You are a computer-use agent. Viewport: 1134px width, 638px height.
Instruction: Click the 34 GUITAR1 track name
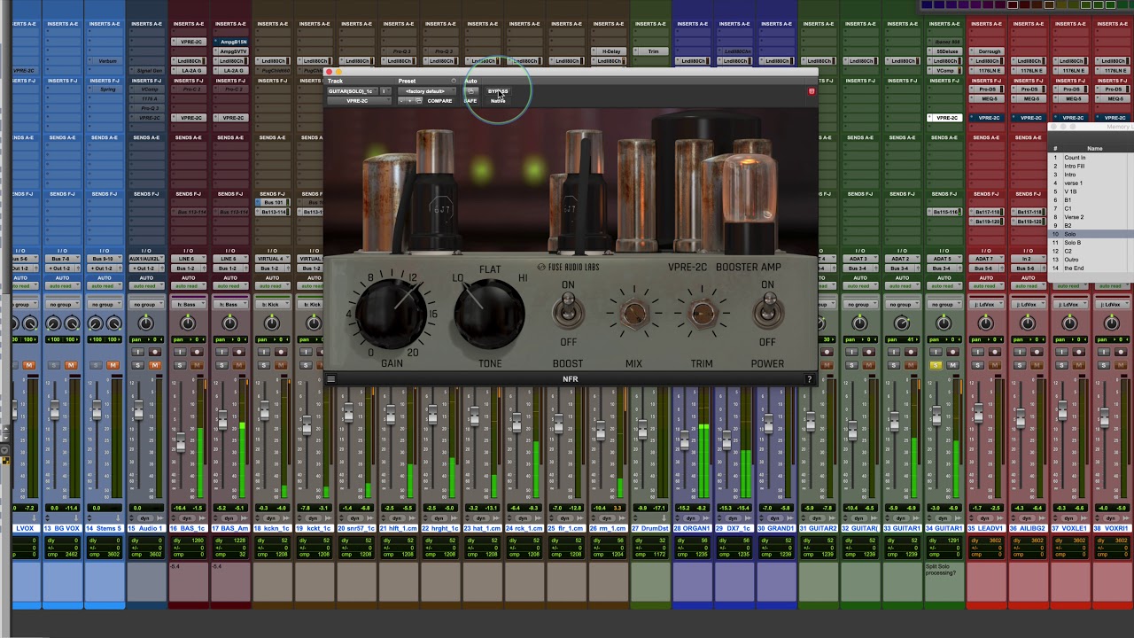(x=944, y=528)
